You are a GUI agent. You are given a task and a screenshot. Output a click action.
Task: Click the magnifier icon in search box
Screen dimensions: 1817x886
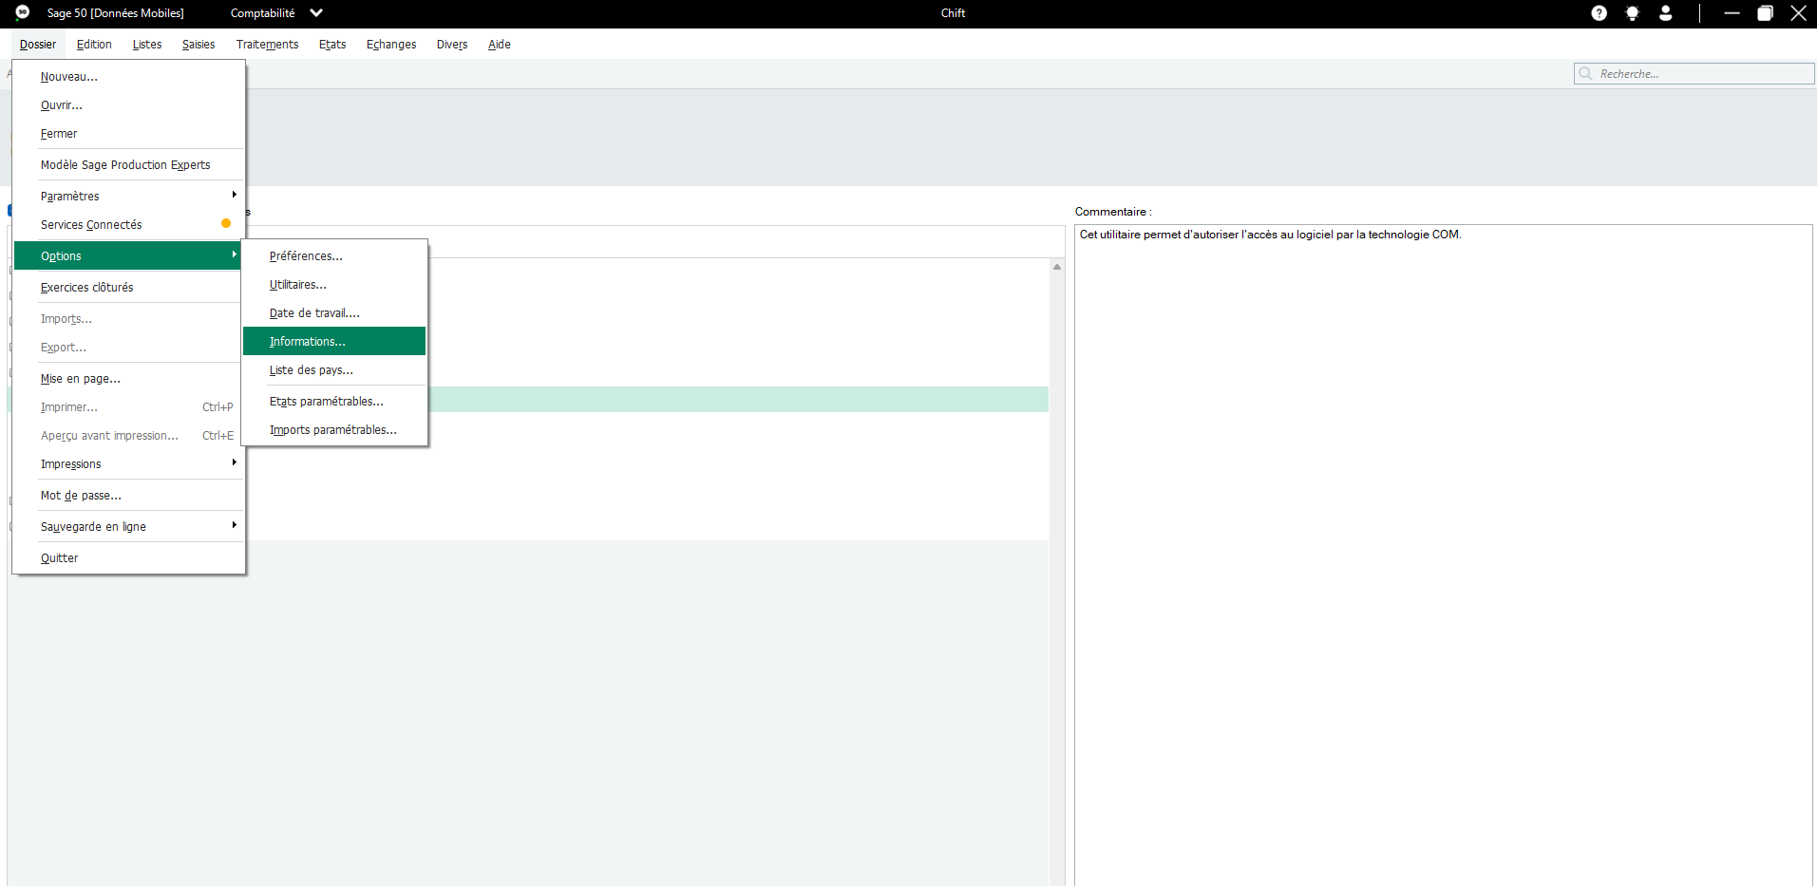point(1585,73)
